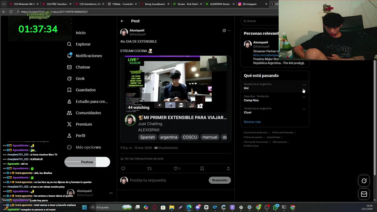Open Chatear messages
The width and height of the screenshot is (377, 212).
click(x=83, y=67)
